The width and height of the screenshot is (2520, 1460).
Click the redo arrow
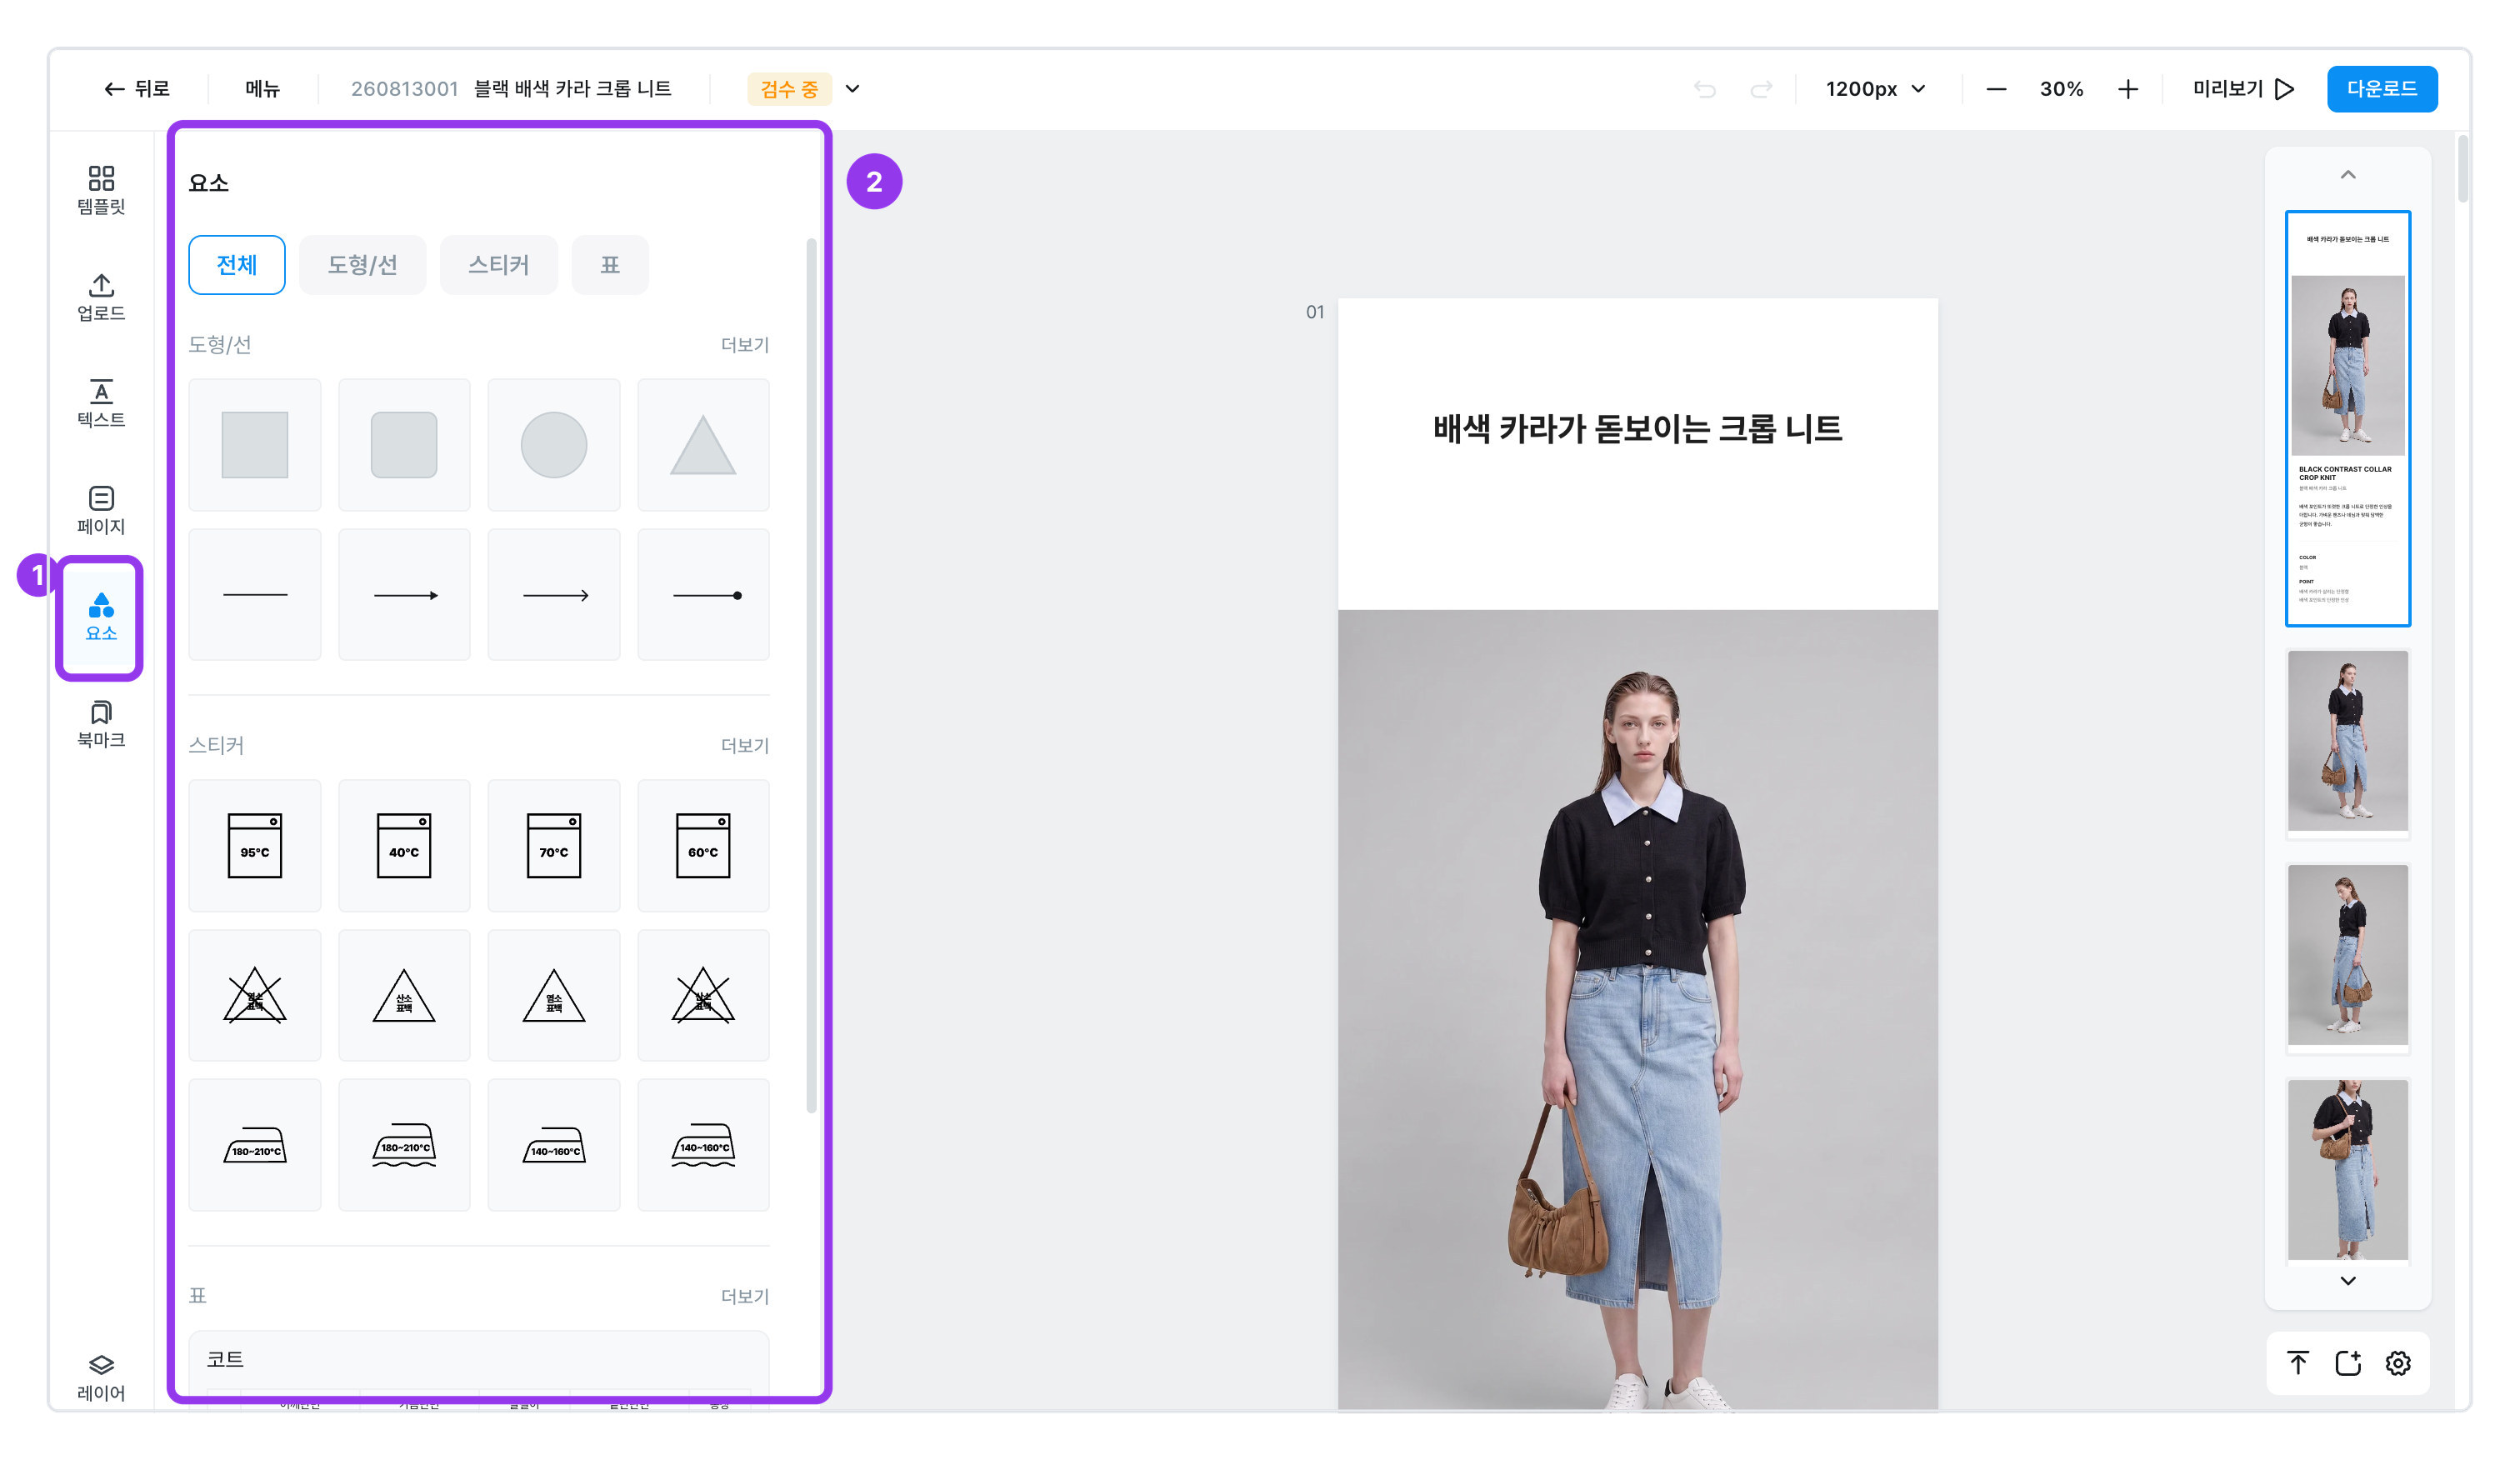[1761, 89]
